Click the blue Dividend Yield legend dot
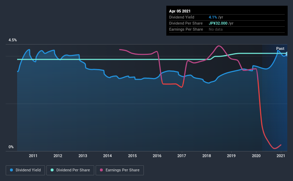293x181 pixels. tap(11, 170)
